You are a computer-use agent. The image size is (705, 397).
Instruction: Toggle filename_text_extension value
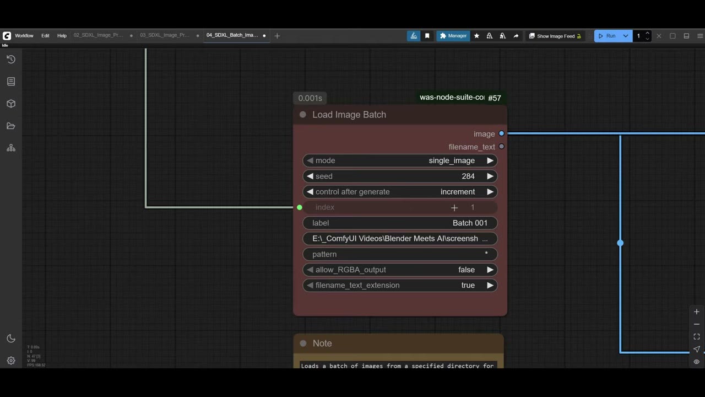pos(400,285)
